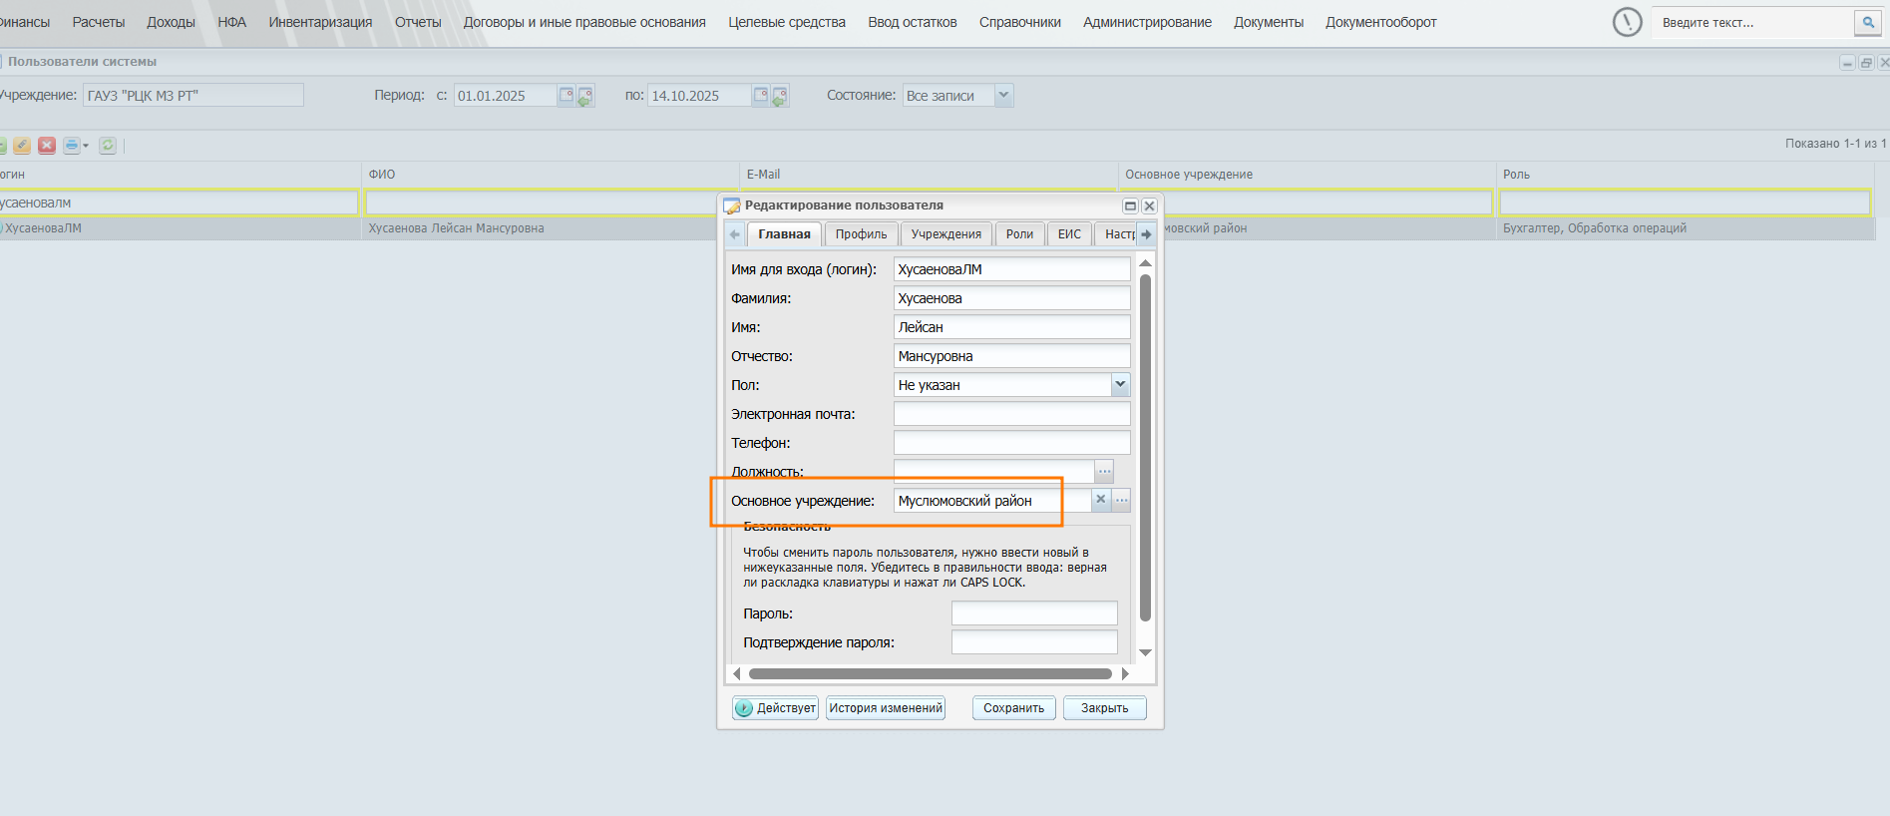Click the Подтверждение пароля input field
This screenshot has height=816, width=1890.
point(1034,642)
